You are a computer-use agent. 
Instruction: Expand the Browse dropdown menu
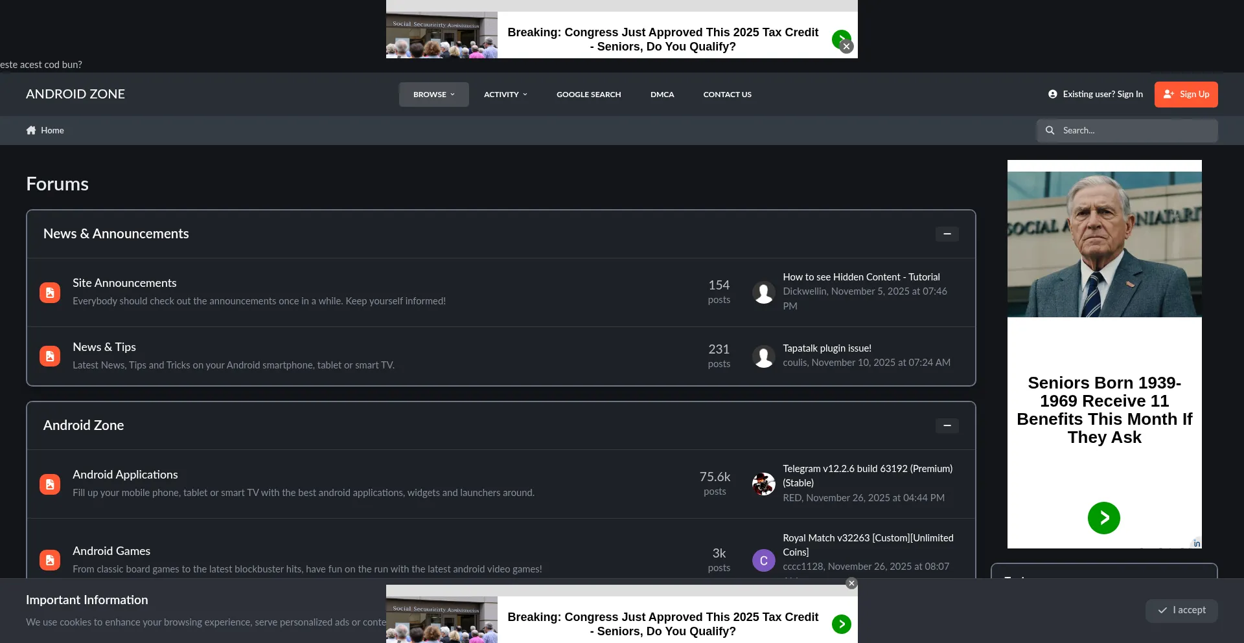(x=433, y=95)
